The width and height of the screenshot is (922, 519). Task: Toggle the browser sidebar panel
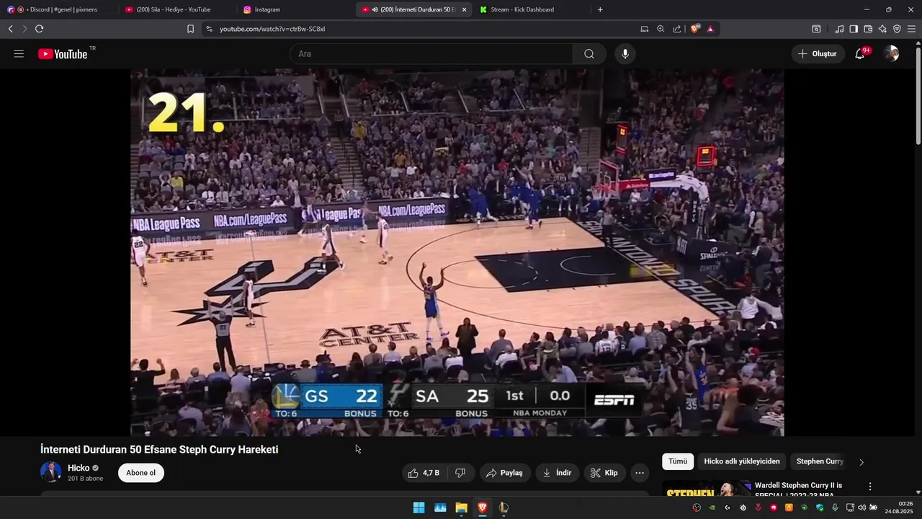854,29
